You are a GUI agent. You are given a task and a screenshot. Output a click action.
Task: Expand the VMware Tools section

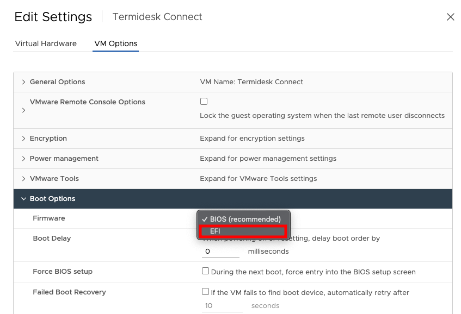(x=23, y=179)
